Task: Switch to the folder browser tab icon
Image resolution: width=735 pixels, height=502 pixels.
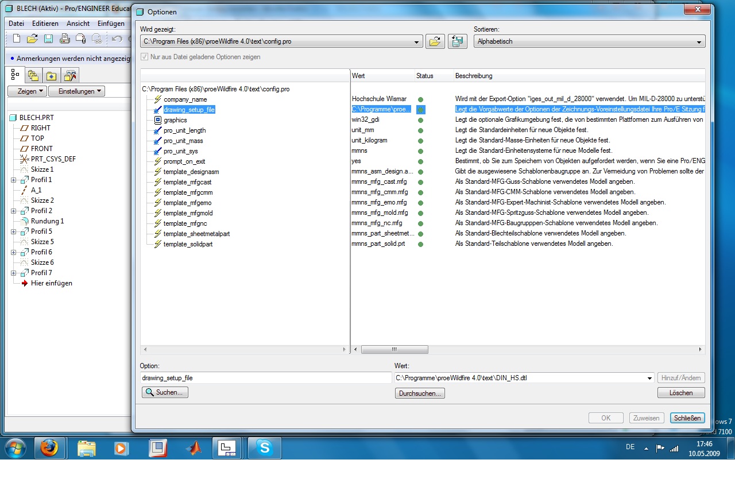Action: click(x=33, y=75)
